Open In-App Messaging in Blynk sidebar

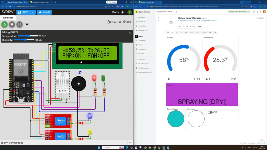coord(143,68)
